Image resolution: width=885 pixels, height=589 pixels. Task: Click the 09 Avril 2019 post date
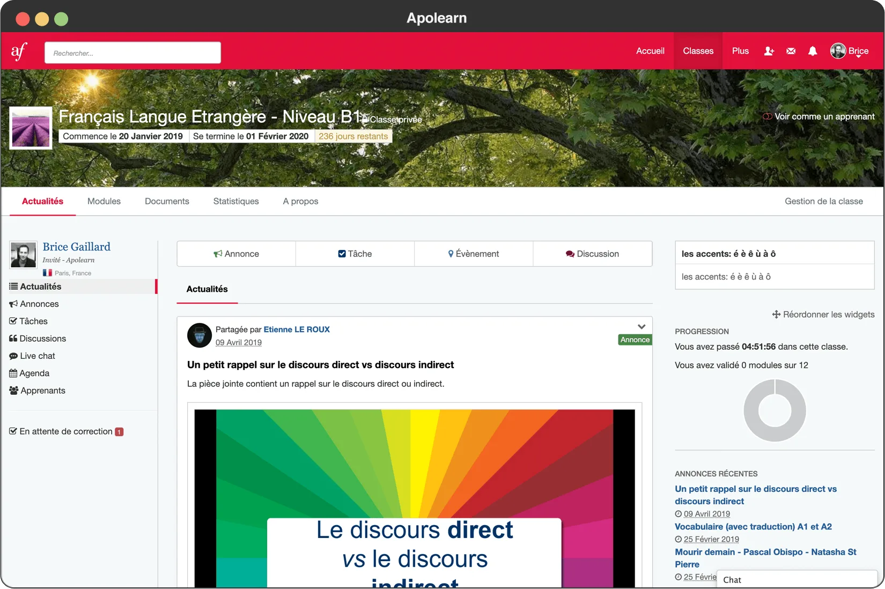[x=239, y=343]
